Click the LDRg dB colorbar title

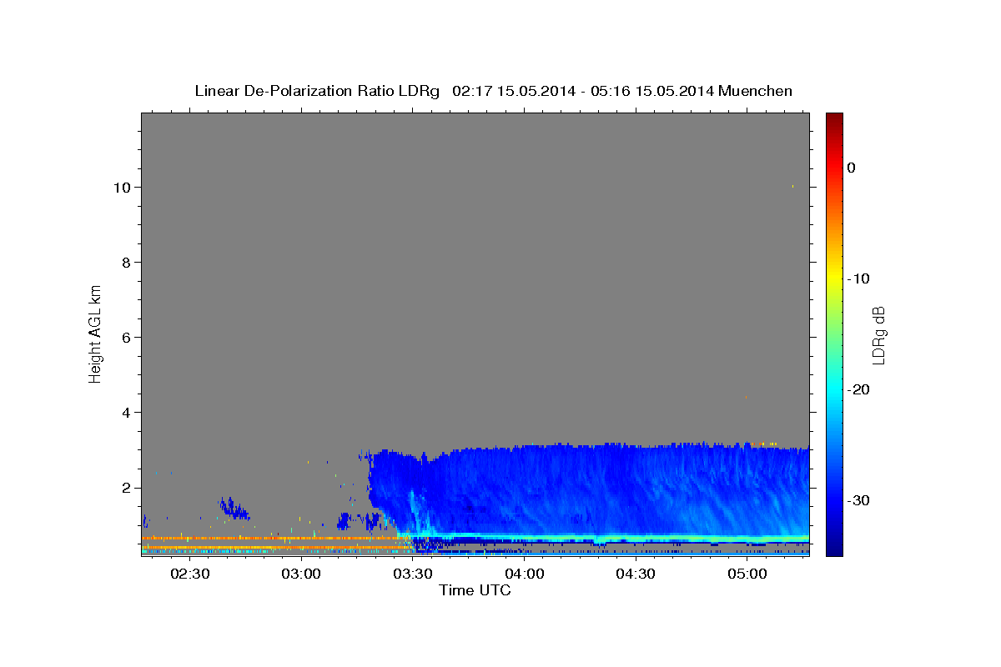(x=878, y=334)
